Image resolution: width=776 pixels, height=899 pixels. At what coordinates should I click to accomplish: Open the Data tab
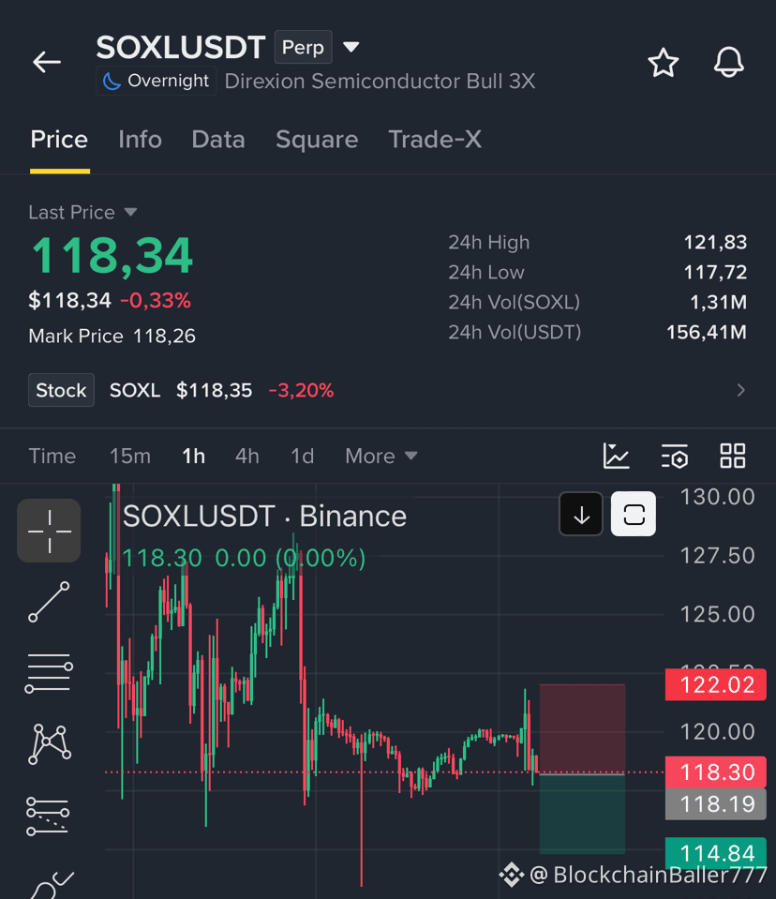tap(218, 140)
